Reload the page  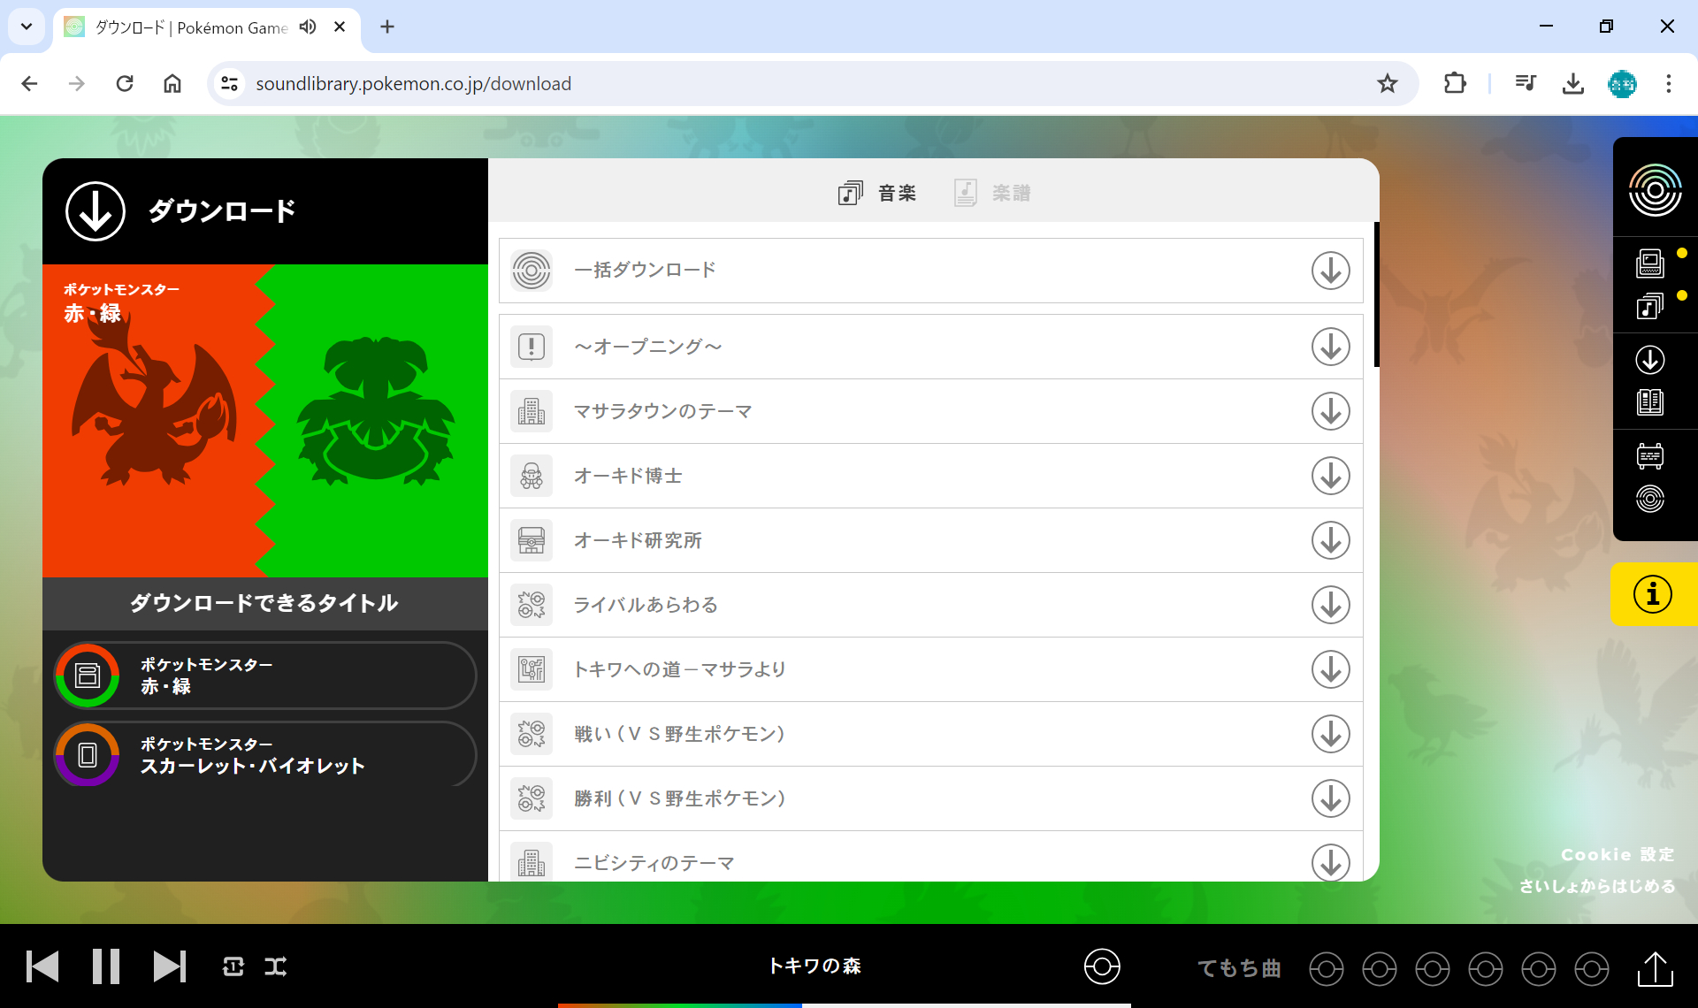pyautogui.click(x=125, y=84)
